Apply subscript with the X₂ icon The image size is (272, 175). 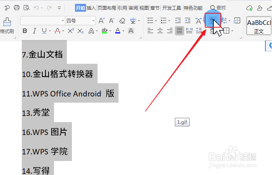pos(80,31)
